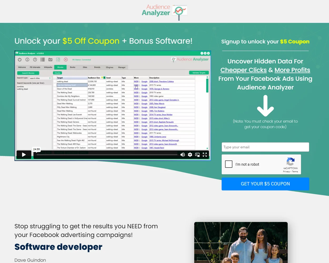The image size is (329, 263).
Task: Click the results table vertical scrollbar
Action: [x=207, y=85]
